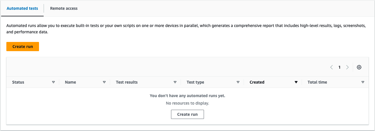Click the Created column header label
The width and height of the screenshot is (375, 131).
pyautogui.click(x=257, y=82)
